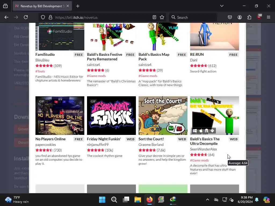Click "Sword-fight action" description text
This screenshot has width=275, height=206.
pyautogui.click(x=203, y=71)
